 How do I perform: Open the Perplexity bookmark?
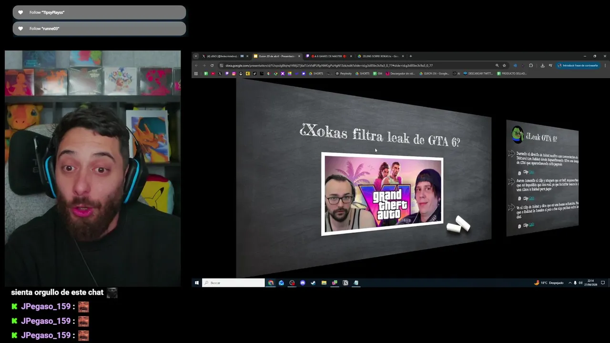(344, 73)
